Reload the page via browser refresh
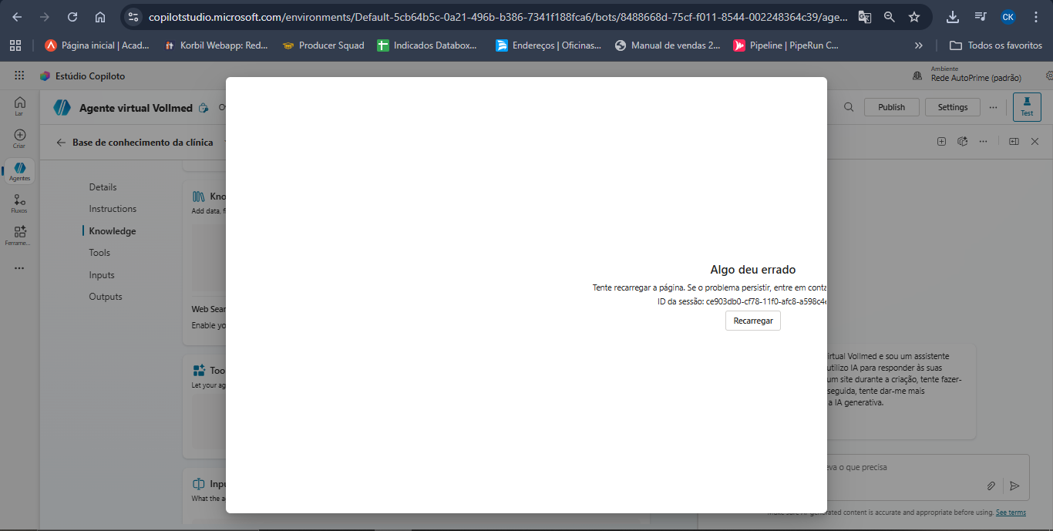This screenshot has width=1053, height=531. (x=72, y=17)
